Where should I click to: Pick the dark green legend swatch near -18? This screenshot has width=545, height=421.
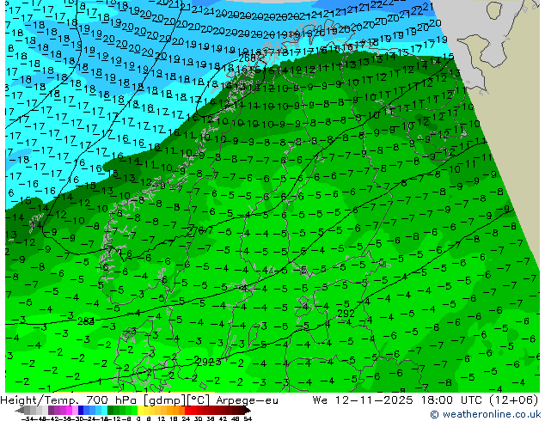[110, 411]
